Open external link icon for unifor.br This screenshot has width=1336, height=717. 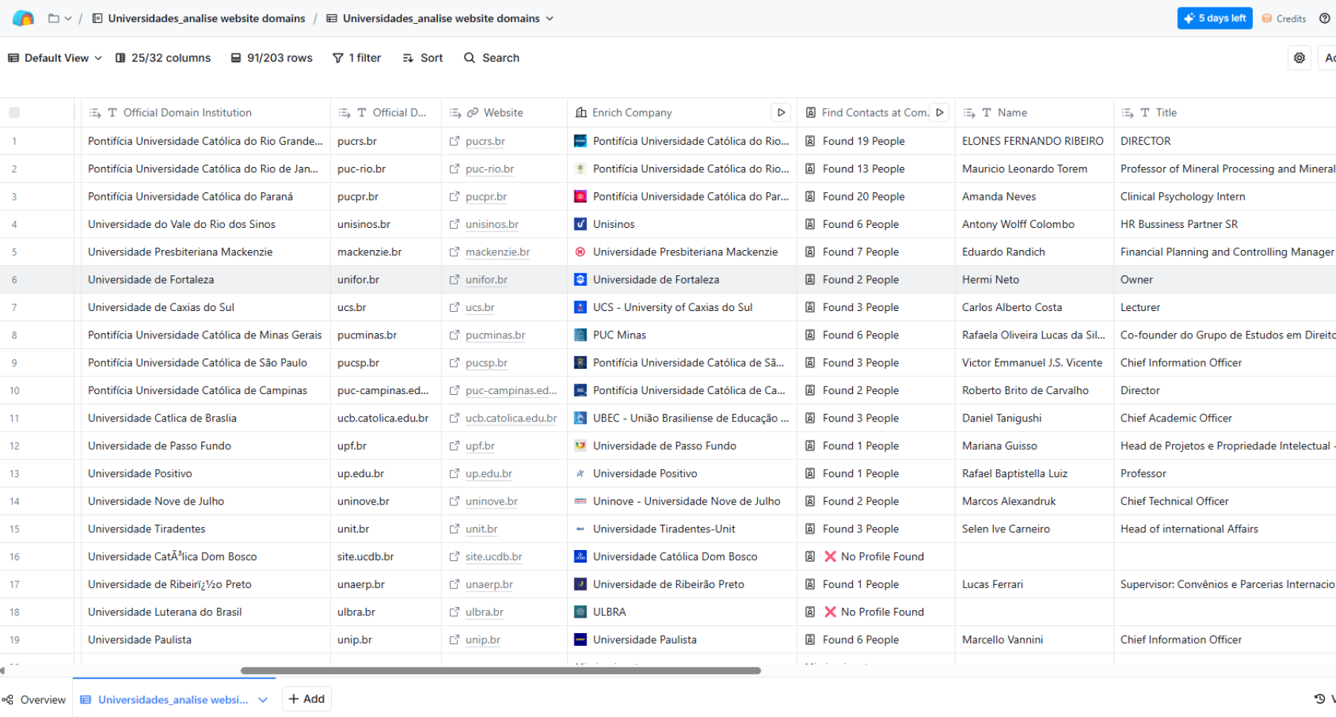pyautogui.click(x=454, y=280)
